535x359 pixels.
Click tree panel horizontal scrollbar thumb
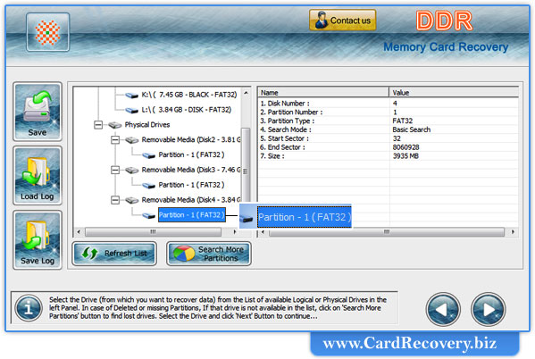pyautogui.click(x=153, y=232)
